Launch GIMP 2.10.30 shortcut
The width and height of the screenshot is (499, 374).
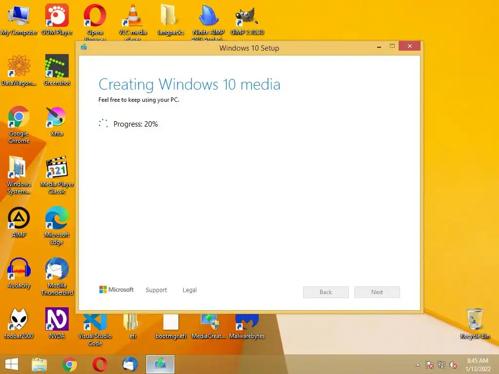pos(247,19)
